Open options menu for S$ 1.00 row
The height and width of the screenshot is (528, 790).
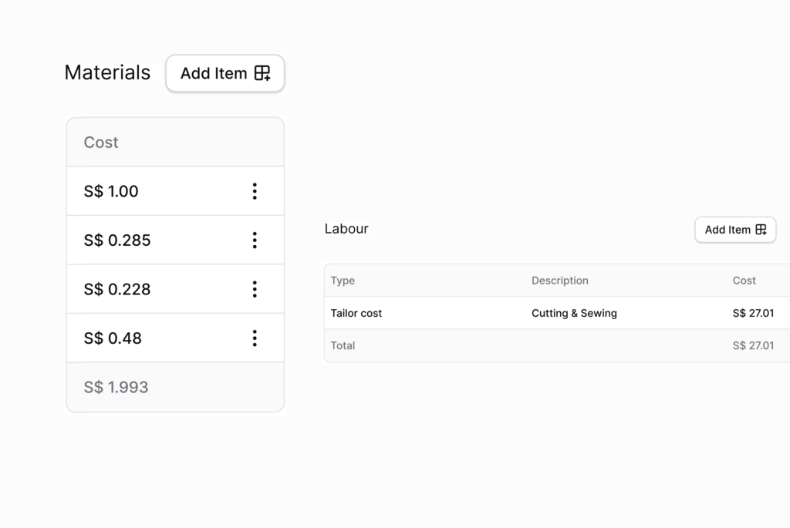coord(255,191)
